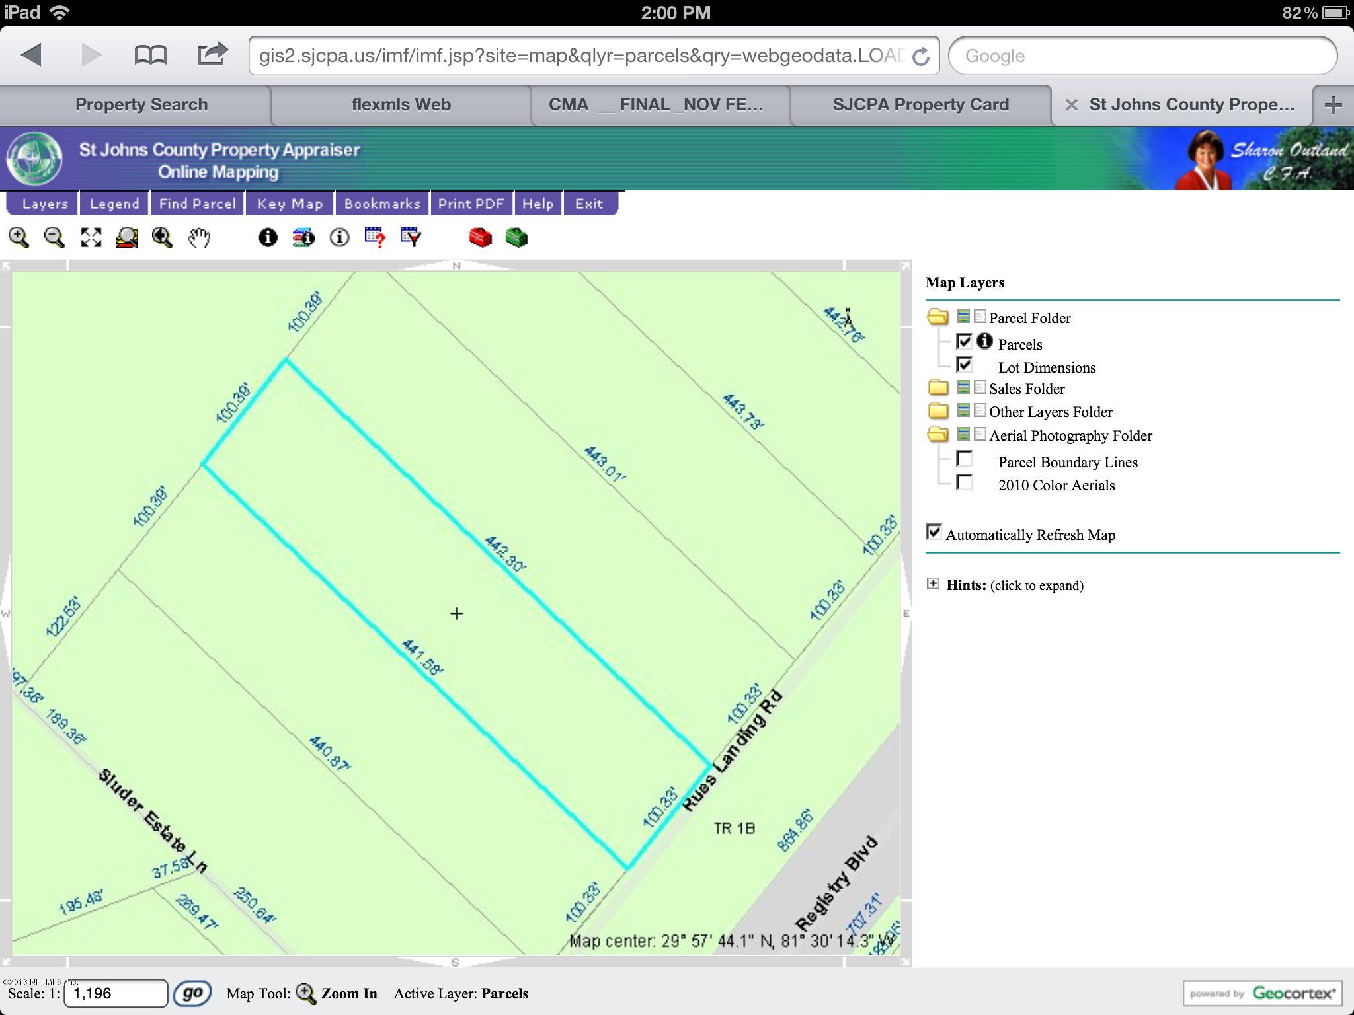
Task: Click Sales Folder layers toggle icon
Action: [x=964, y=387]
